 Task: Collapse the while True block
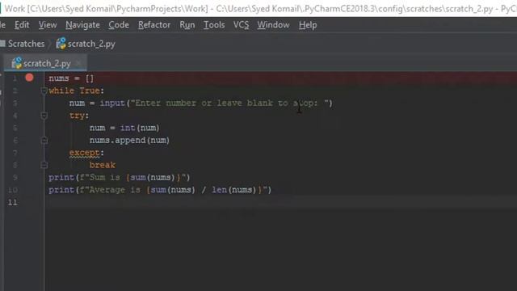(x=44, y=90)
